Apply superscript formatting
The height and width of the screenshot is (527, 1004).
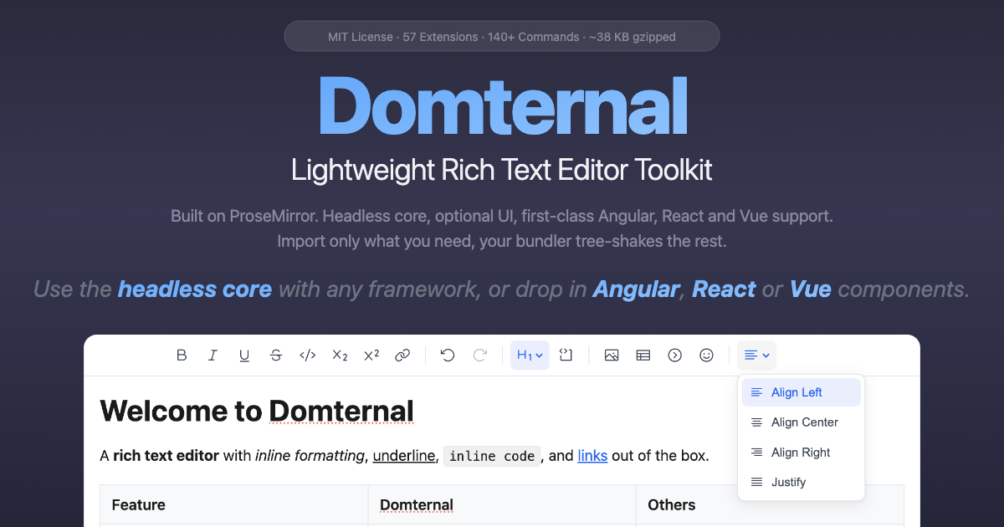(371, 355)
